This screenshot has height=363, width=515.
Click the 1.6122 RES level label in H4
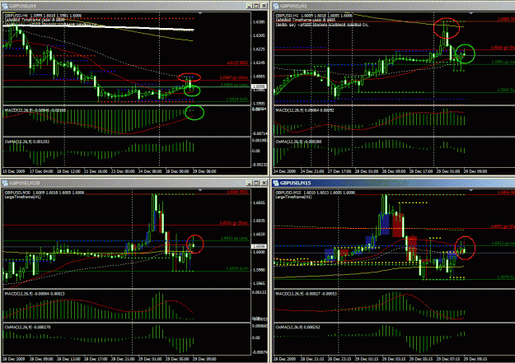coord(237,63)
